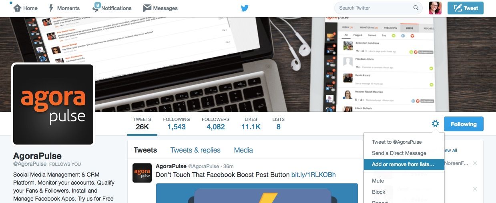
Task: Click the AgoraPulse profile picture
Action: coord(53,105)
